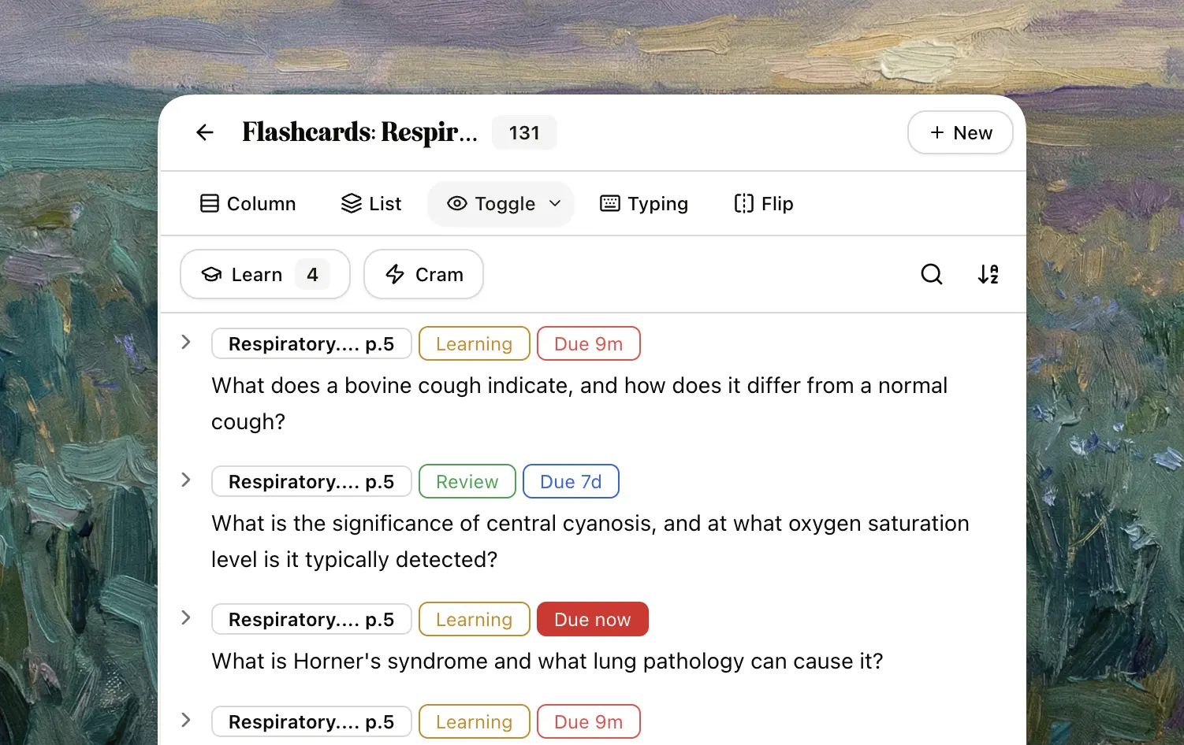The height and width of the screenshot is (745, 1184).
Task: Open search with the magnifier icon
Action: 931,274
